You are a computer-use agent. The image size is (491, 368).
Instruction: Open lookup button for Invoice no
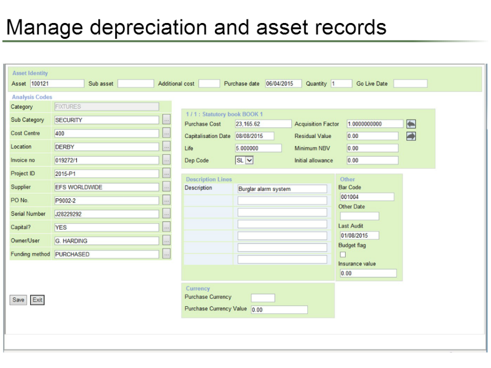pyautogui.click(x=166, y=160)
